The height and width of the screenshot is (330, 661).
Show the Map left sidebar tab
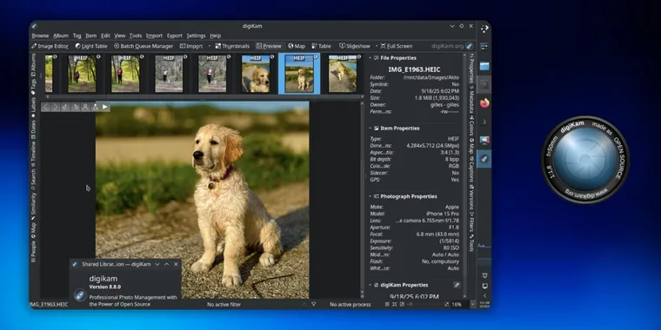tap(33, 231)
